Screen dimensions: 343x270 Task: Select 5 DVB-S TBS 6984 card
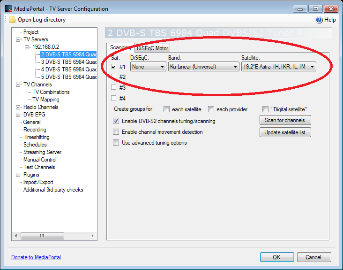tap(68, 77)
